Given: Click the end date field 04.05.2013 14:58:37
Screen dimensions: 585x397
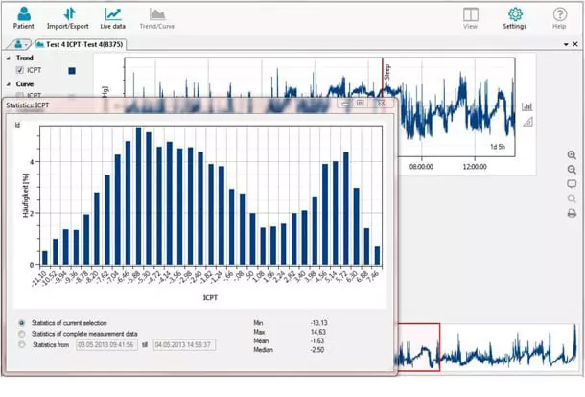Looking at the screenshot, I should (x=184, y=345).
